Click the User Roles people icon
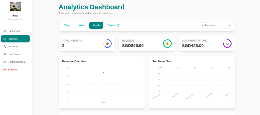This screenshot has width=260, height=115. point(5,54)
